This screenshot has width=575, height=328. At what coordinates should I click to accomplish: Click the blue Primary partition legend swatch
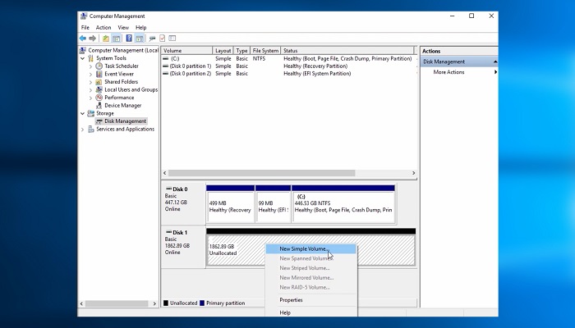pyautogui.click(x=202, y=303)
